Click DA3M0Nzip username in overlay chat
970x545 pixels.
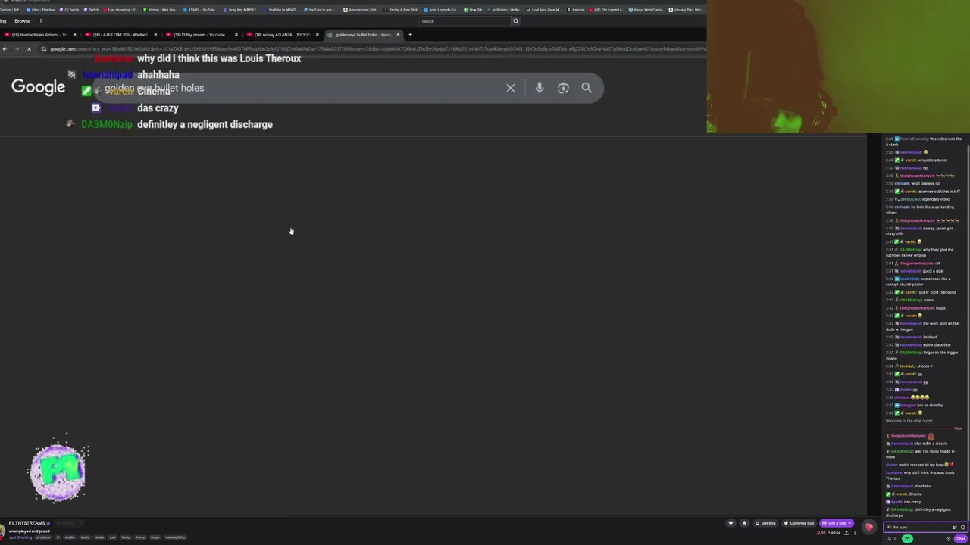(107, 124)
